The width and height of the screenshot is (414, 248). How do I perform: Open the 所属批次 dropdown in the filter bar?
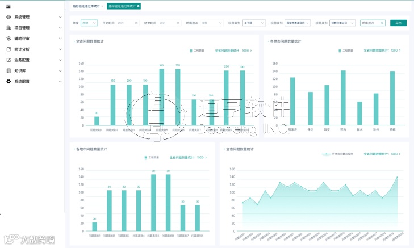tap(212, 23)
